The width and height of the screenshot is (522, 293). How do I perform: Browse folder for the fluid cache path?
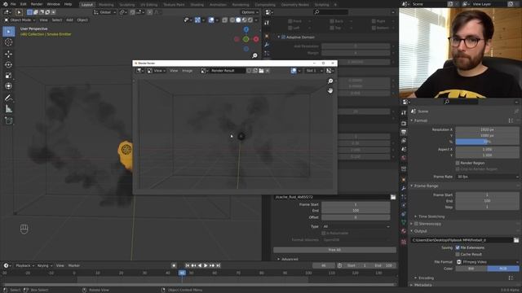tap(393, 197)
